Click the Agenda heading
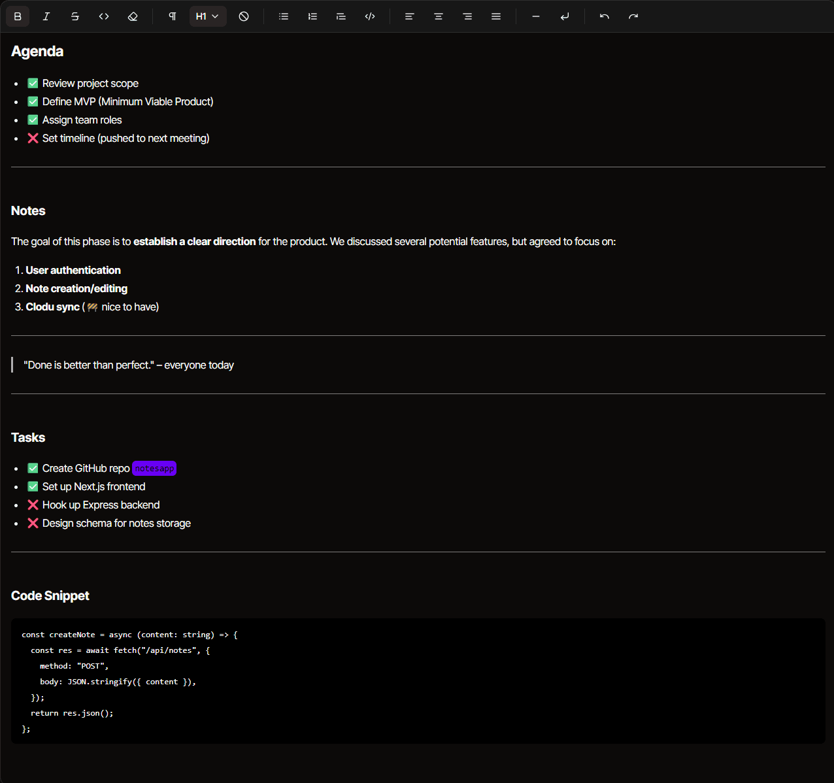The image size is (834, 783). pyautogui.click(x=37, y=51)
